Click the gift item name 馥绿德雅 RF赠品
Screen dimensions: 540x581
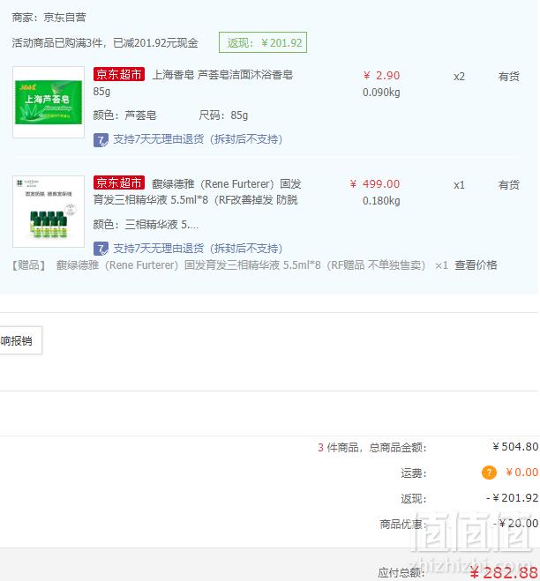click(240, 265)
